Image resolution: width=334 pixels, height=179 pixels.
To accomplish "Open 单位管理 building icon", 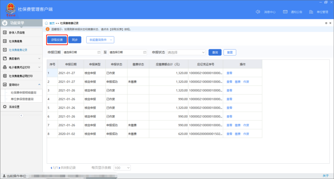I will click(x=311, y=12).
